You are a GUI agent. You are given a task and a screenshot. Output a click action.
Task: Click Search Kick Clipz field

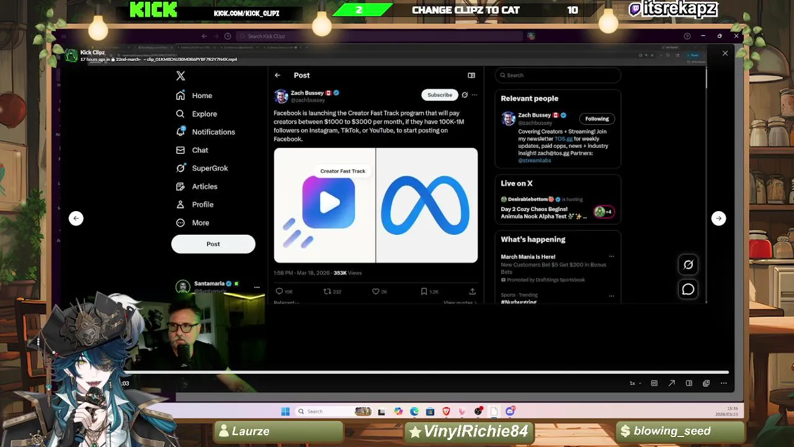pos(380,36)
